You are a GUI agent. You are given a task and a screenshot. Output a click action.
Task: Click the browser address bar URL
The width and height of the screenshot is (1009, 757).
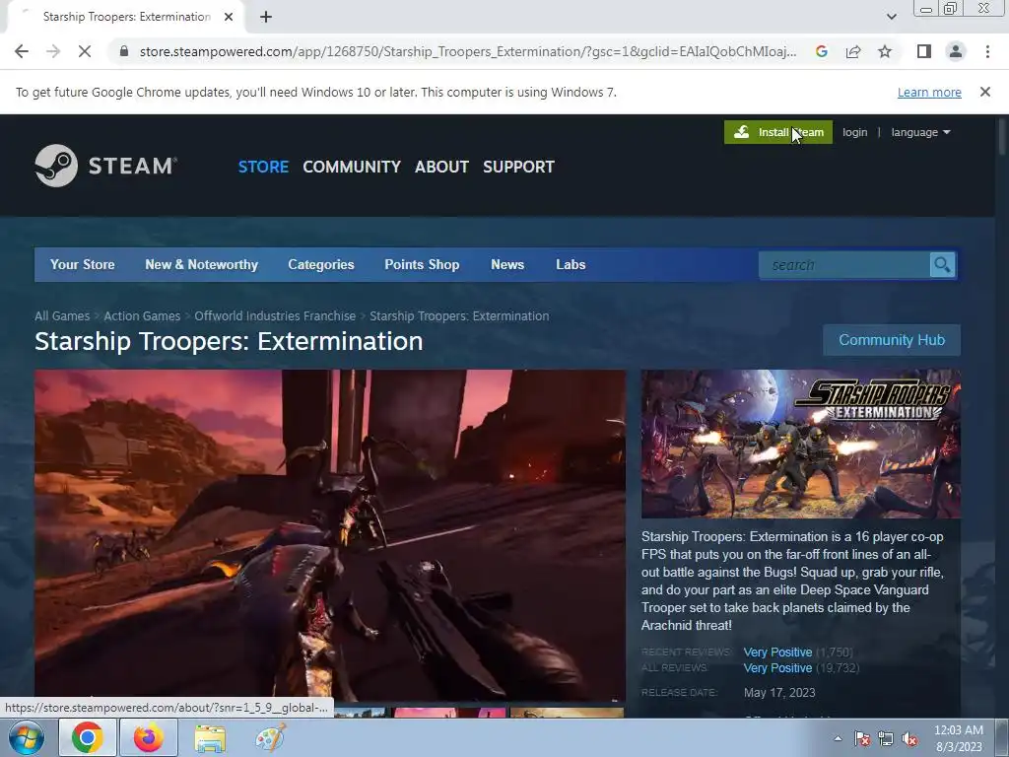tap(468, 51)
